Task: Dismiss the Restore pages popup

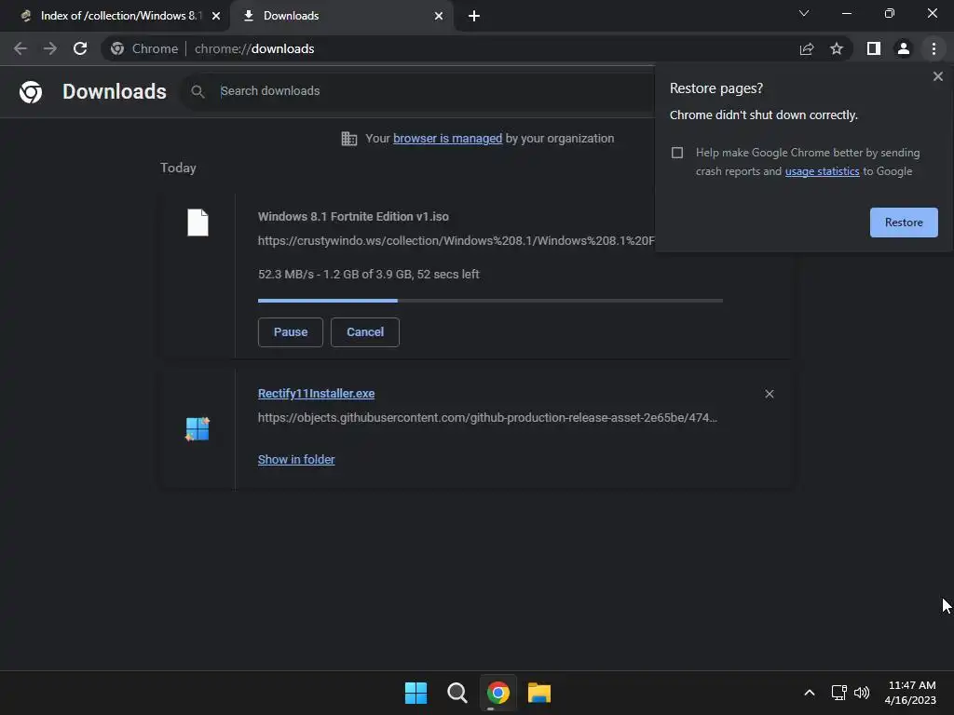Action: [x=937, y=76]
